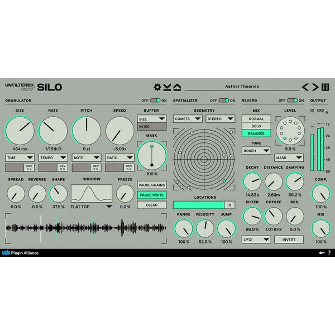Open the LP12 filter type dropdown
This screenshot has height=335, width=335.
pyautogui.click(x=257, y=240)
